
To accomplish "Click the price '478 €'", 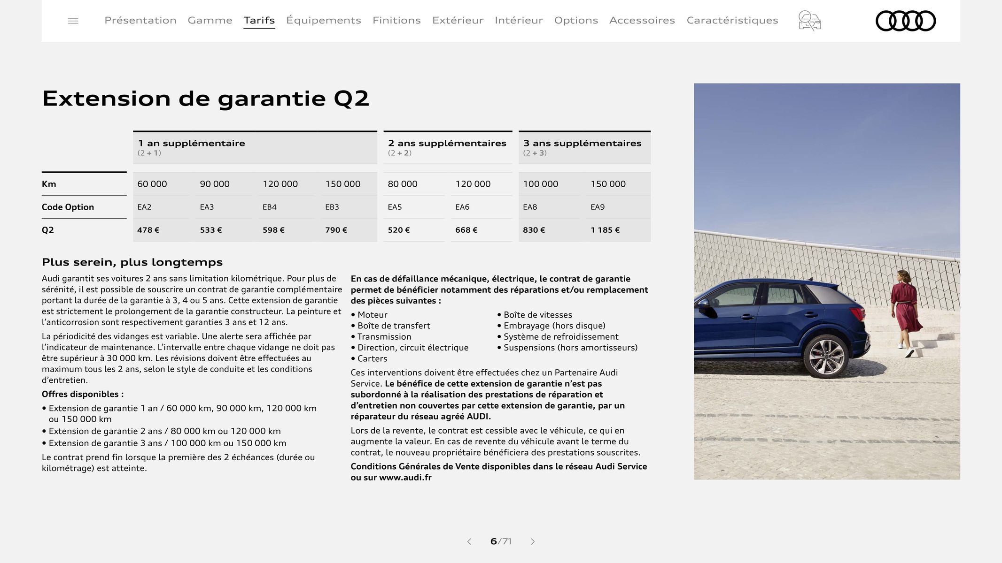I will click(148, 230).
